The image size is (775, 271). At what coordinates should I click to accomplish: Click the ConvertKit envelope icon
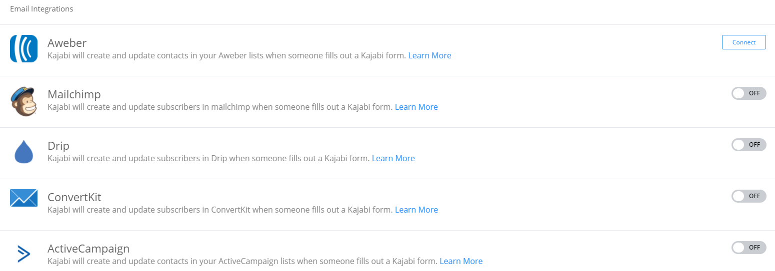(x=23, y=198)
